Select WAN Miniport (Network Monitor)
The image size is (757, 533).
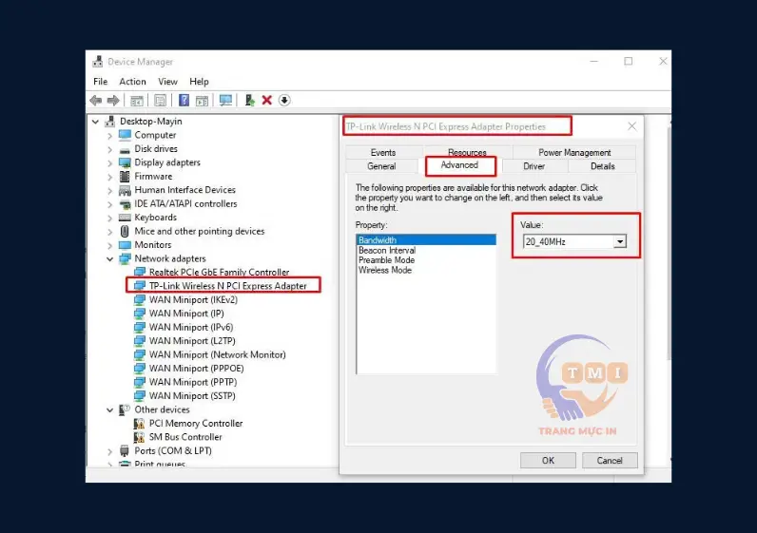pos(217,354)
